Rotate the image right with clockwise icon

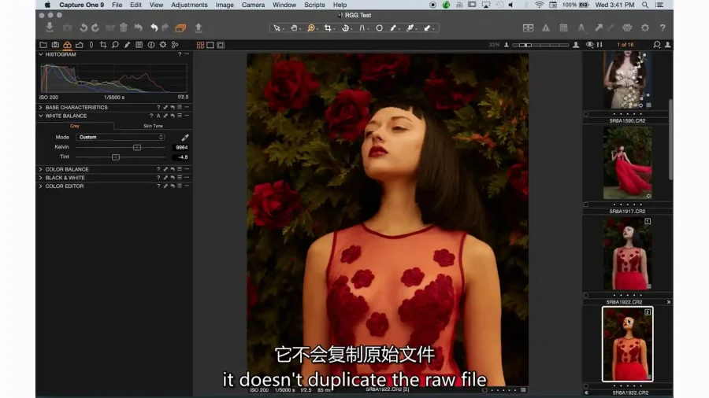click(x=95, y=28)
